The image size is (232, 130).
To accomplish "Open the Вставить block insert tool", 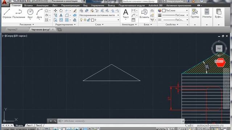I will click(x=144, y=14).
